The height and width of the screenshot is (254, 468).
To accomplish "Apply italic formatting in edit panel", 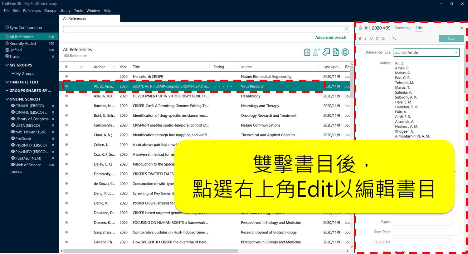I will coord(365,39).
